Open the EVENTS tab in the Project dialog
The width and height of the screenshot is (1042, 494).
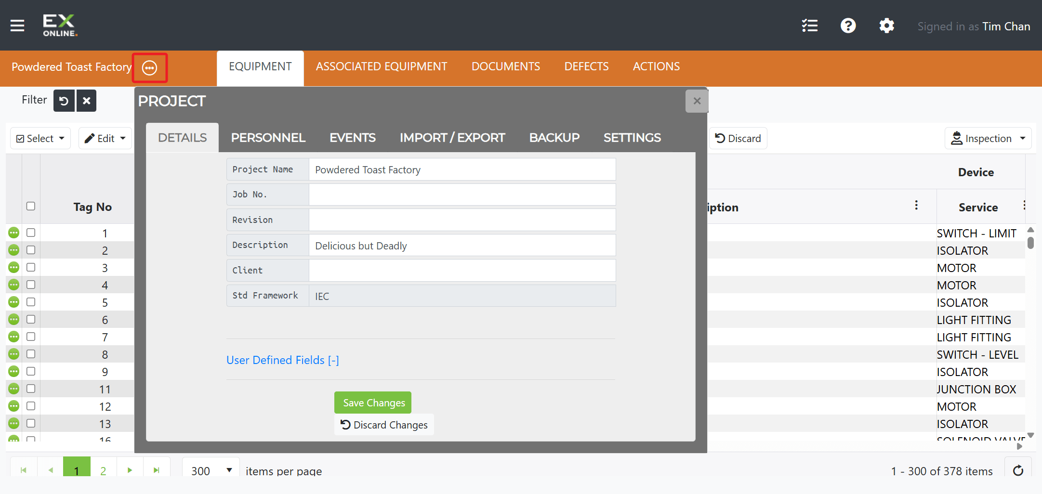[x=353, y=138]
